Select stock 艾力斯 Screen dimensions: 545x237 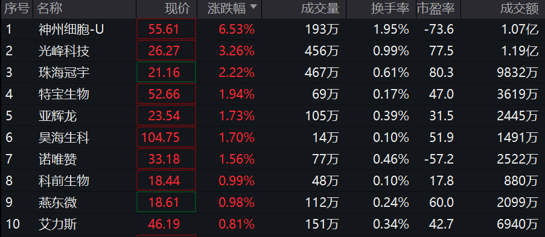57,224
